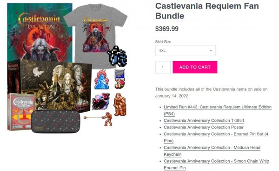This screenshot has height=171, width=279.
Task: Open Castlevania Anniversary Collection Poster link
Action: point(204,127)
